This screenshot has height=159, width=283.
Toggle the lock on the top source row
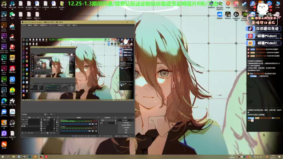57,120
